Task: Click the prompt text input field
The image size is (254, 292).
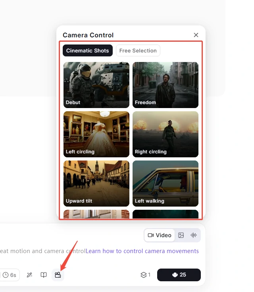Action: 43,251
